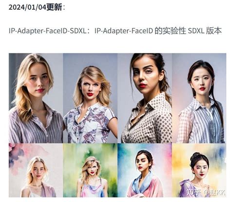This screenshot has width=231, height=202.
Task: Open watercolor portrait with yellow background
Action: tap(199, 170)
